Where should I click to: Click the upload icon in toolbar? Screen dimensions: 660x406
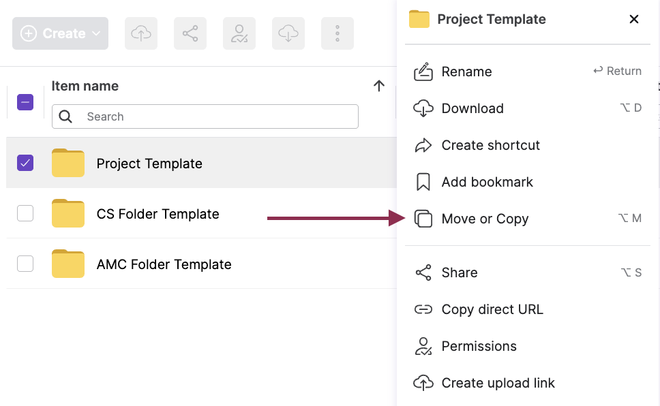tap(141, 33)
